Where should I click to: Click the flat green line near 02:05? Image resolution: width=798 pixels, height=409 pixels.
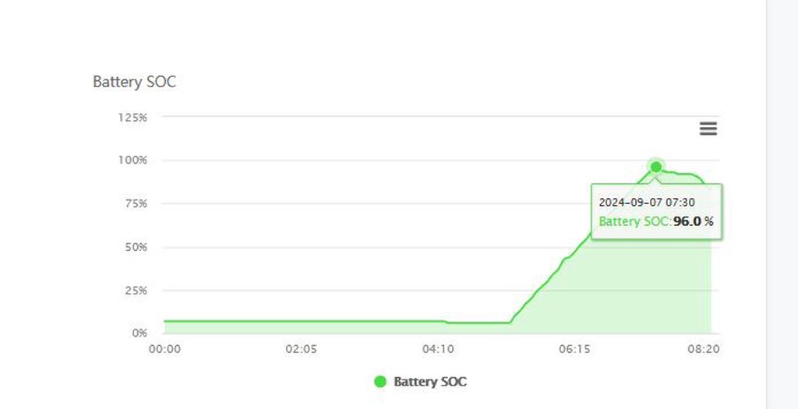301,321
